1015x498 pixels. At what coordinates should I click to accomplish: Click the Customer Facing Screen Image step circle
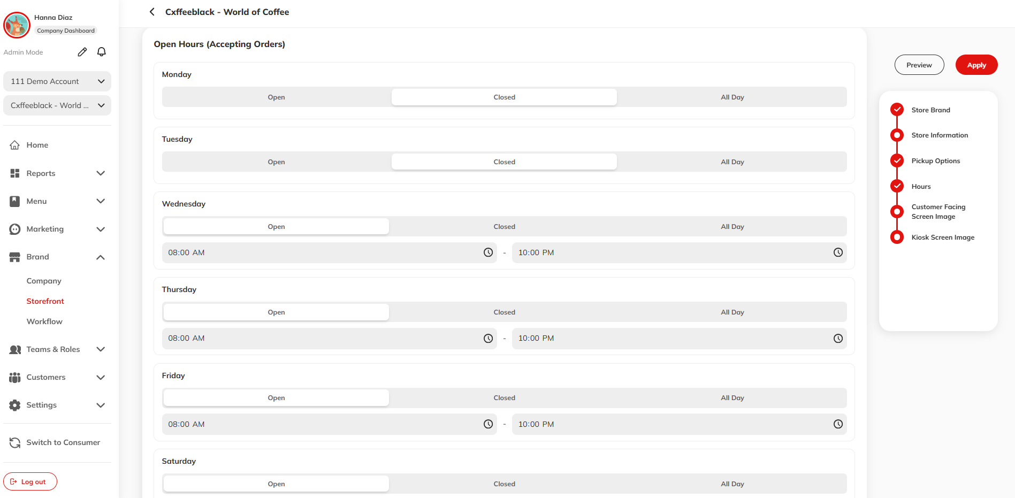coord(897,212)
